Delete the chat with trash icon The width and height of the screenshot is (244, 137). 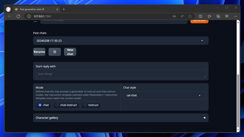55,52
